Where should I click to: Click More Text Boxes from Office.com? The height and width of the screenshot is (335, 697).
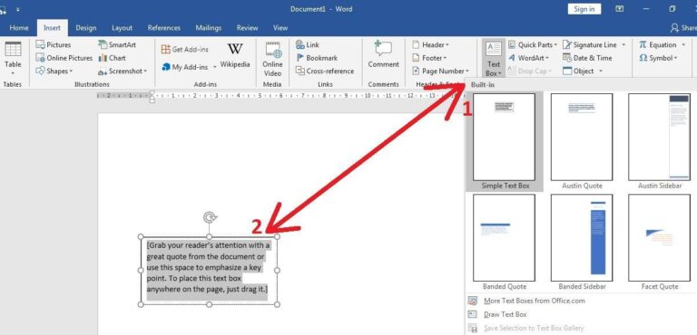(x=534, y=301)
